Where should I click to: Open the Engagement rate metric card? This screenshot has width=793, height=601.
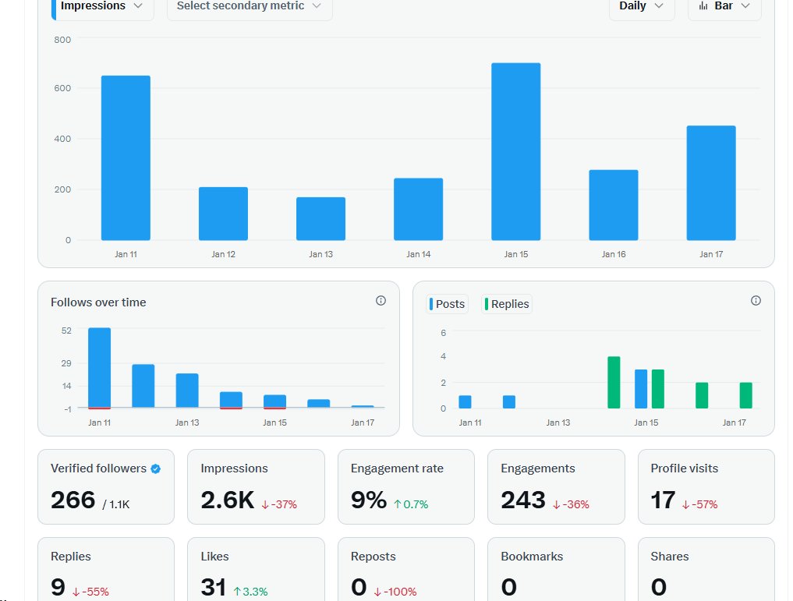[x=406, y=486]
